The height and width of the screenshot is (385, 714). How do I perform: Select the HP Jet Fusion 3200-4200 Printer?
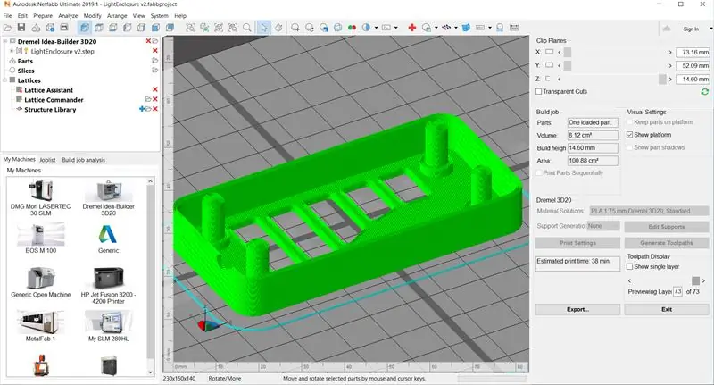(108, 285)
